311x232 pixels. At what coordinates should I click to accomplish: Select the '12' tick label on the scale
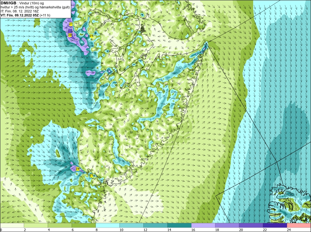pos(145,230)
